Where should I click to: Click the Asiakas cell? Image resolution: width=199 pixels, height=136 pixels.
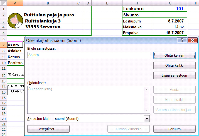[x=15, y=51]
